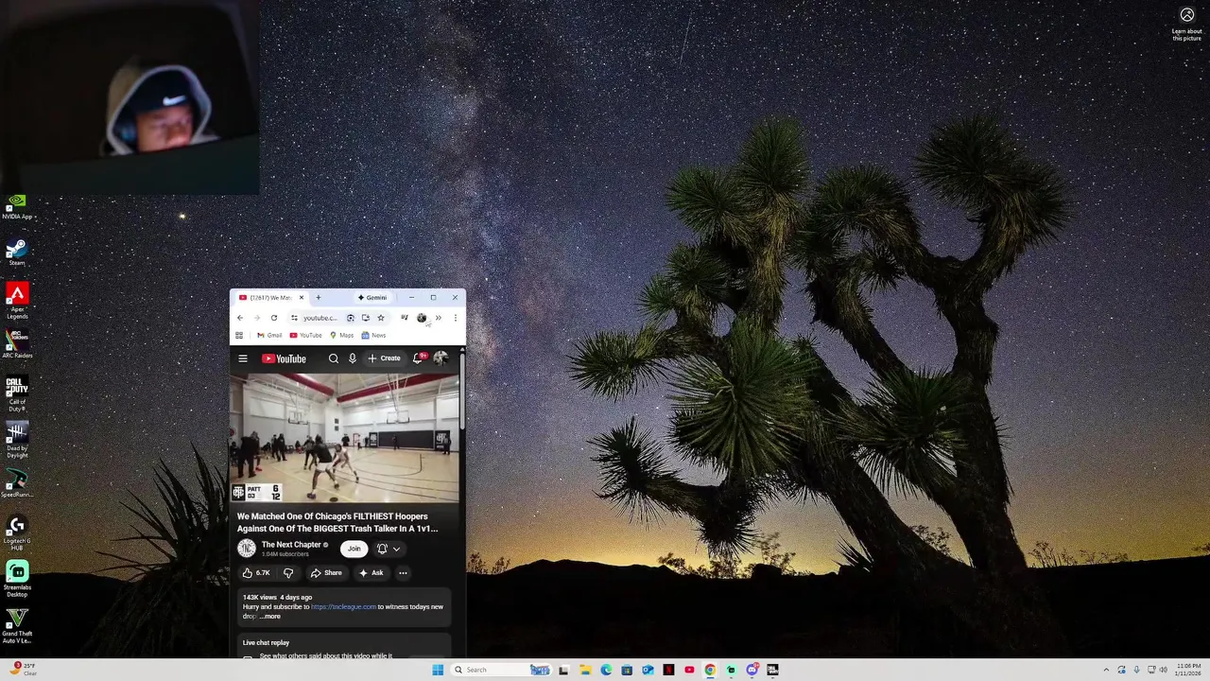1210x681 pixels.
Task: Open the Streamlabs Desktop shortcut
Action: 17,579
